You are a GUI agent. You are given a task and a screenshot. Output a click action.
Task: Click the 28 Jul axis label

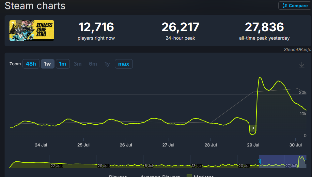click(211, 145)
